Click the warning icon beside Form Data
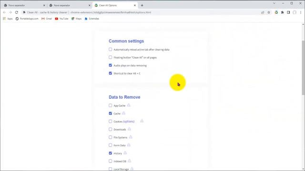 pyautogui.click(x=129, y=145)
